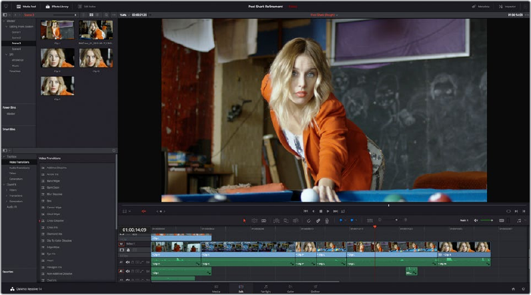The width and height of the screenshot is (531, 295).
Task: Choose the Band Wipe transition
Action: pyautogui.click(x=53, y=181)
